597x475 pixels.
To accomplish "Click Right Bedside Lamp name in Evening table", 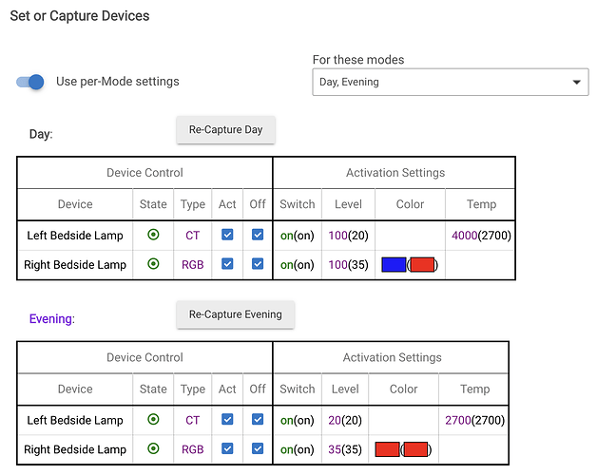I will coord(75,449).
